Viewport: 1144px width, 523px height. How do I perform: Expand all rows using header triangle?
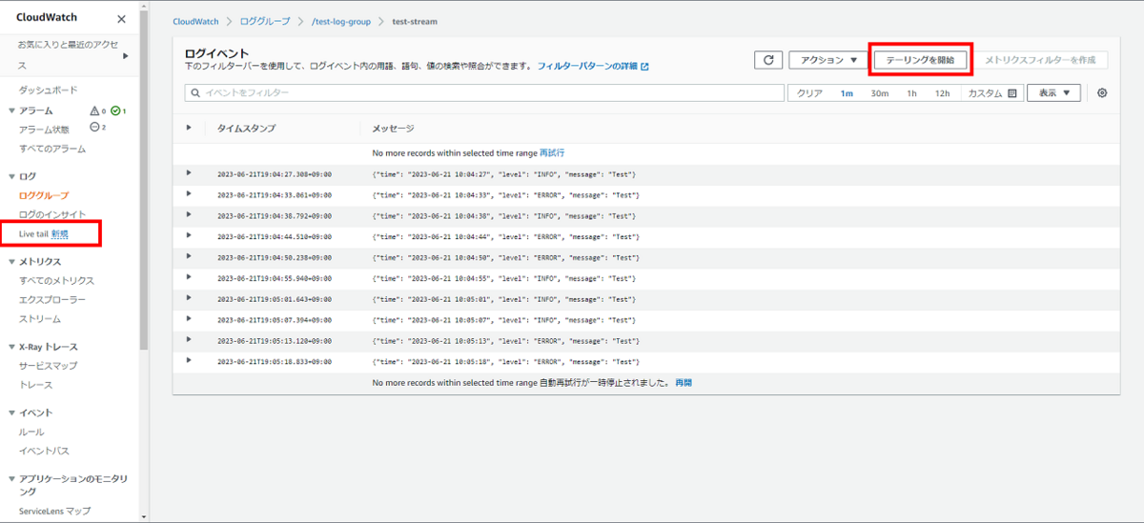189,128
